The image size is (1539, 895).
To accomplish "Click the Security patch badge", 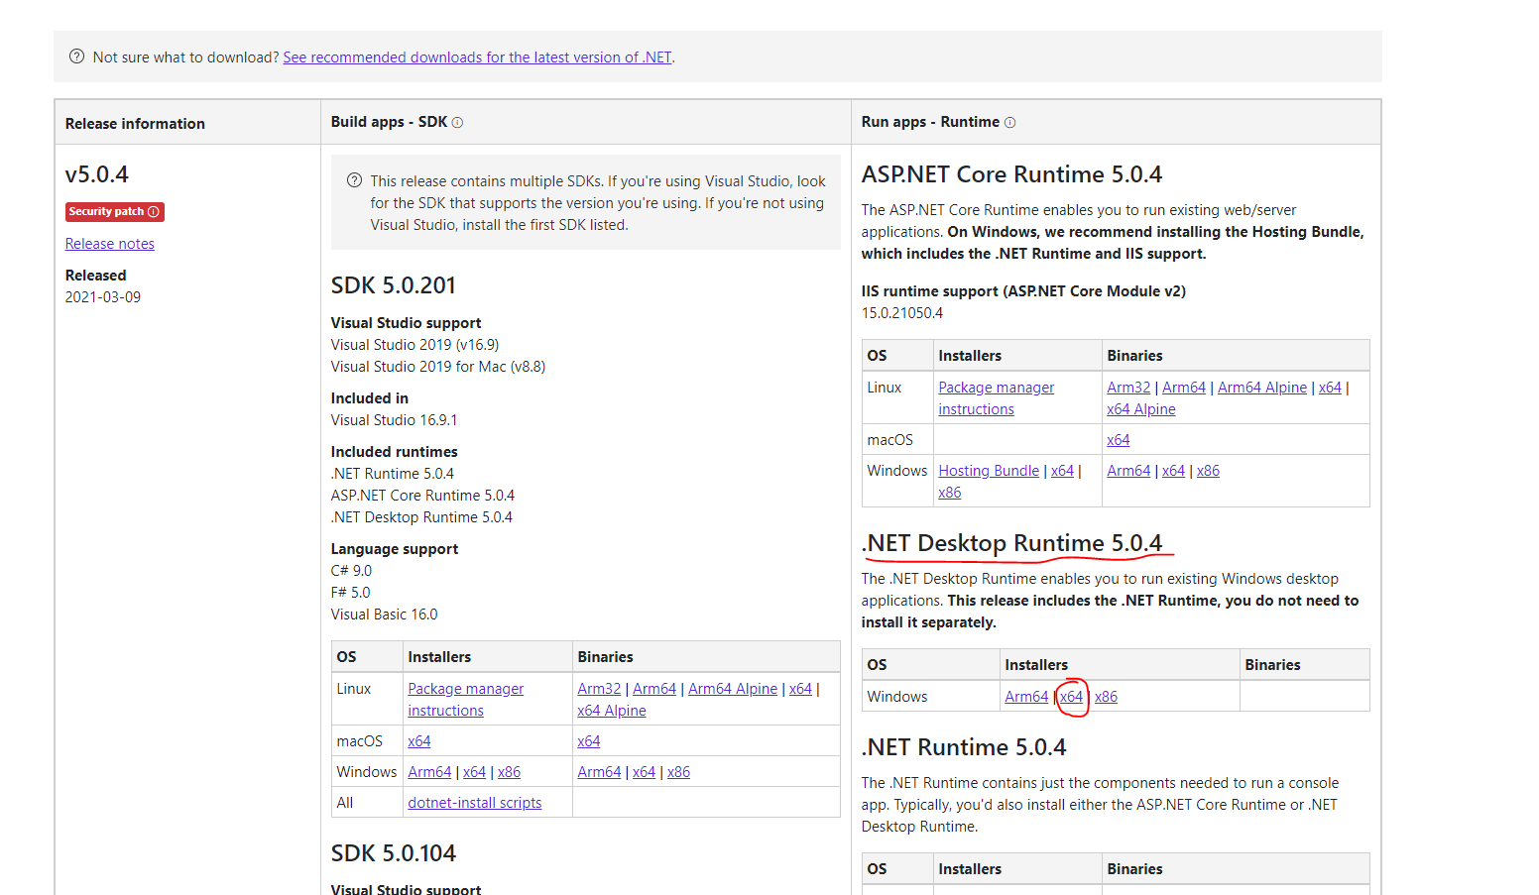I will pyautogui.click(x=114, y=211).
